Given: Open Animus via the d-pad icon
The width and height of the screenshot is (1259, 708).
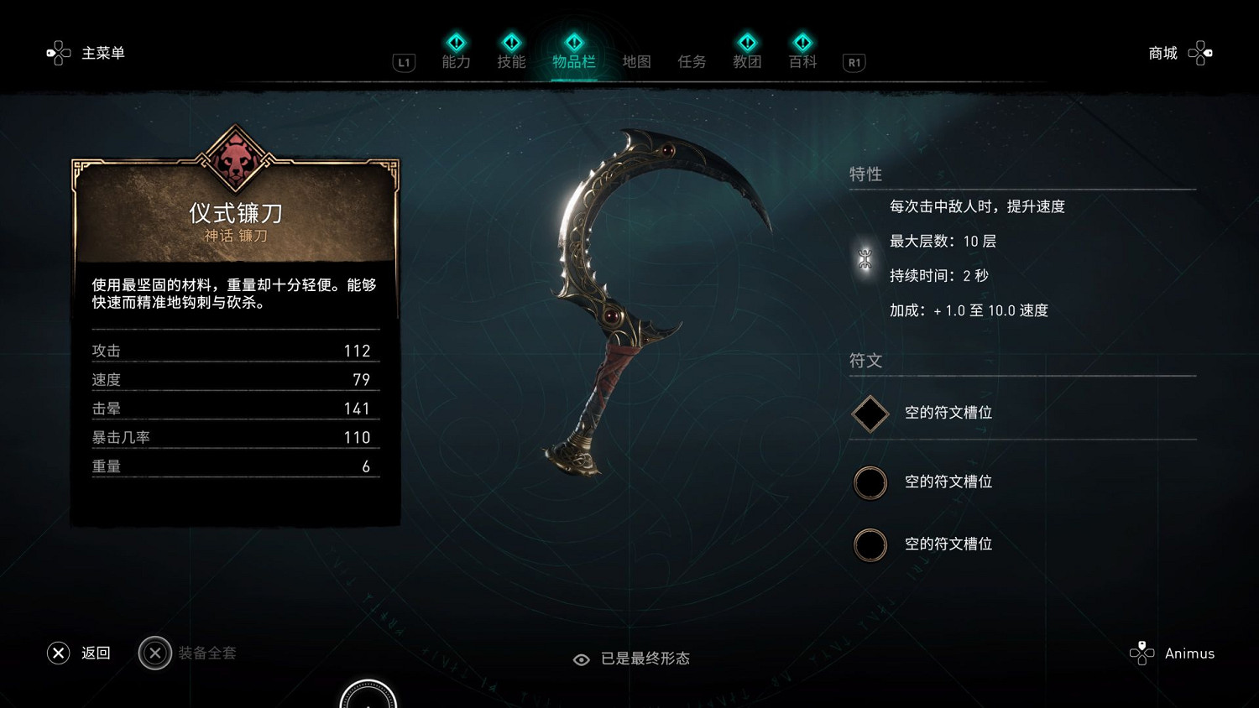Looking at the screenshot, I should pyautogui.click(x=1141, y=653).
